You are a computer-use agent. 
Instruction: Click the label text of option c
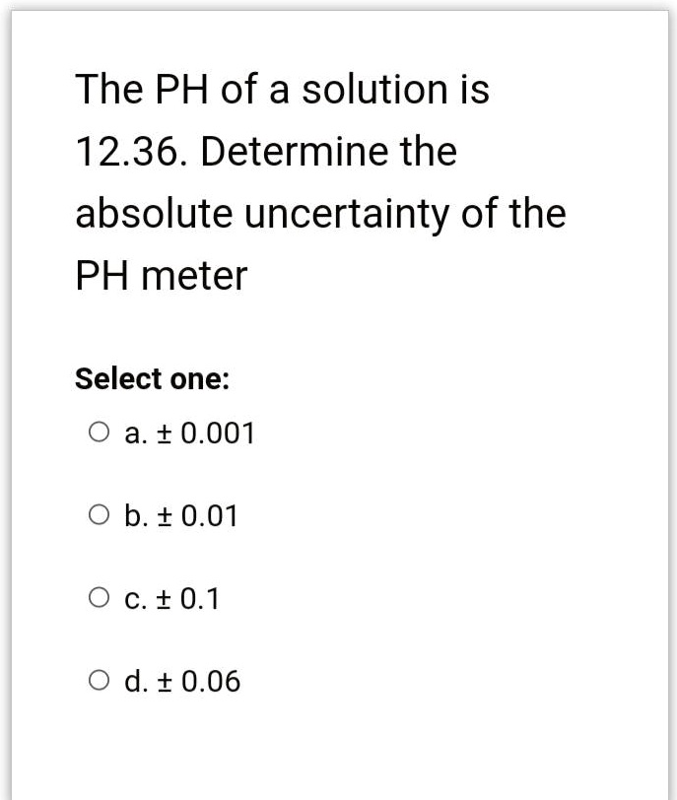point(172,598)
